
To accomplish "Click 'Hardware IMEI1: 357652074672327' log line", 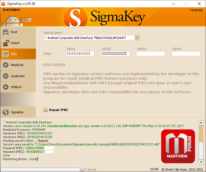I will point(28,133).
